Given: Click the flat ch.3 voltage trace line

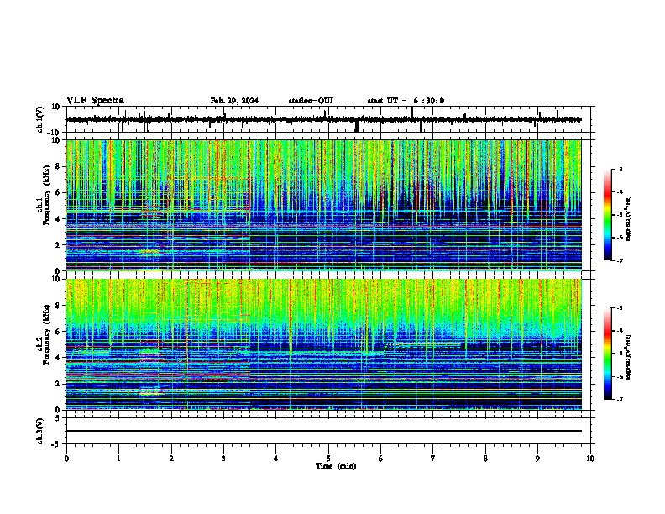Looking at the screenshot, I should [324, 431].
